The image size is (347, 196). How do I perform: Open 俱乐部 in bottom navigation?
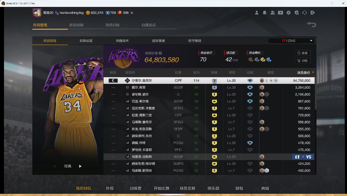pyautogui.click(x=213, y=188)
